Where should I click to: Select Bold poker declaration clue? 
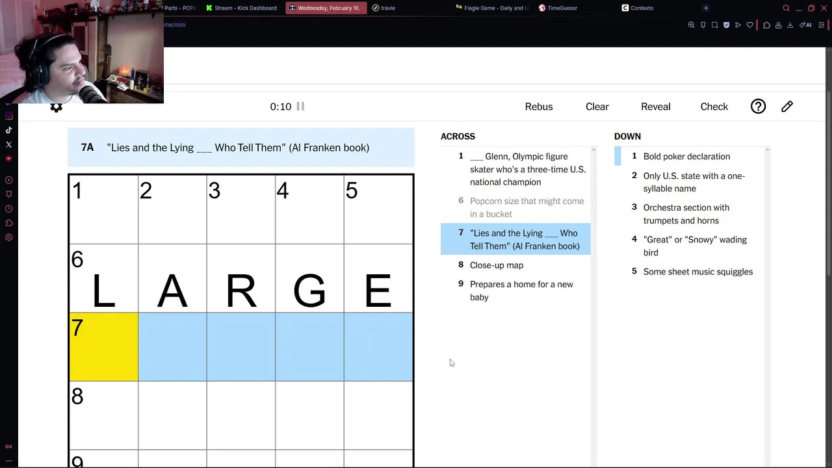click(689, 157)
